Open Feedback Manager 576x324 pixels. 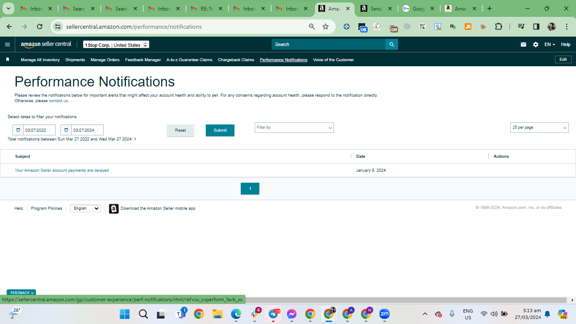click(x=143, y=60)
